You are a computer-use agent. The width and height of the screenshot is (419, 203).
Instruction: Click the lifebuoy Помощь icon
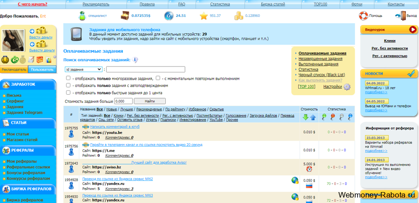click(363, 16)
